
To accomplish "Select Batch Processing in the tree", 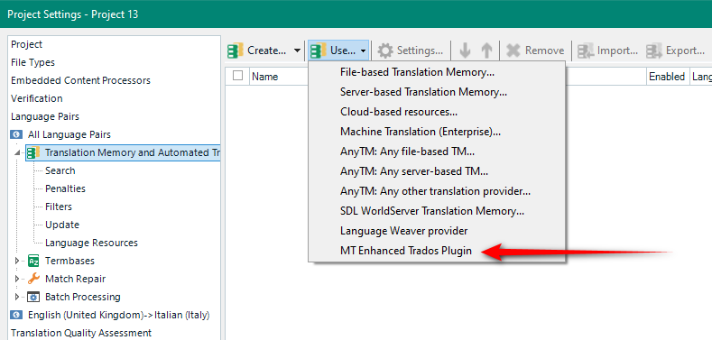I will click(x=83, y=297).
